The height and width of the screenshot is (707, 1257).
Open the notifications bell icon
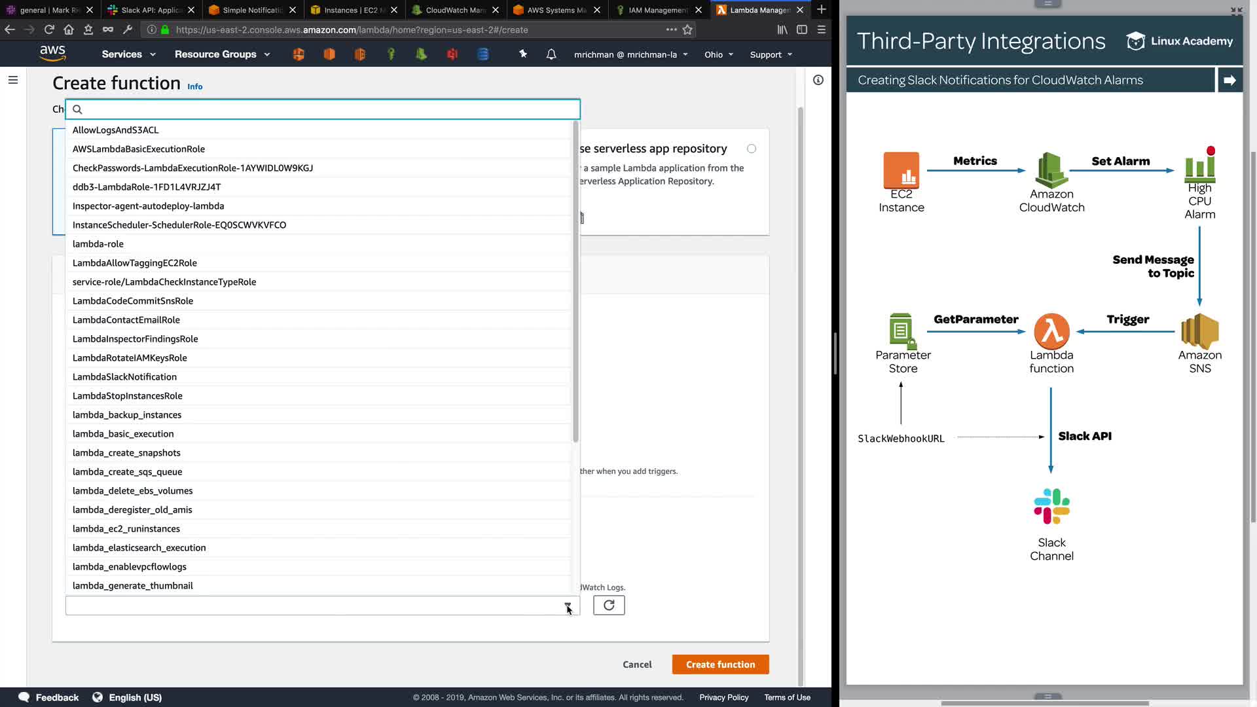tap(551, 54)
